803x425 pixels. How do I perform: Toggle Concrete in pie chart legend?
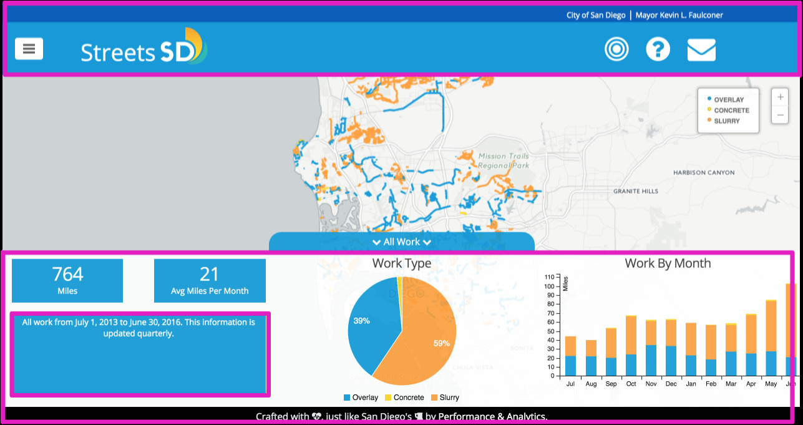(404, 398)
